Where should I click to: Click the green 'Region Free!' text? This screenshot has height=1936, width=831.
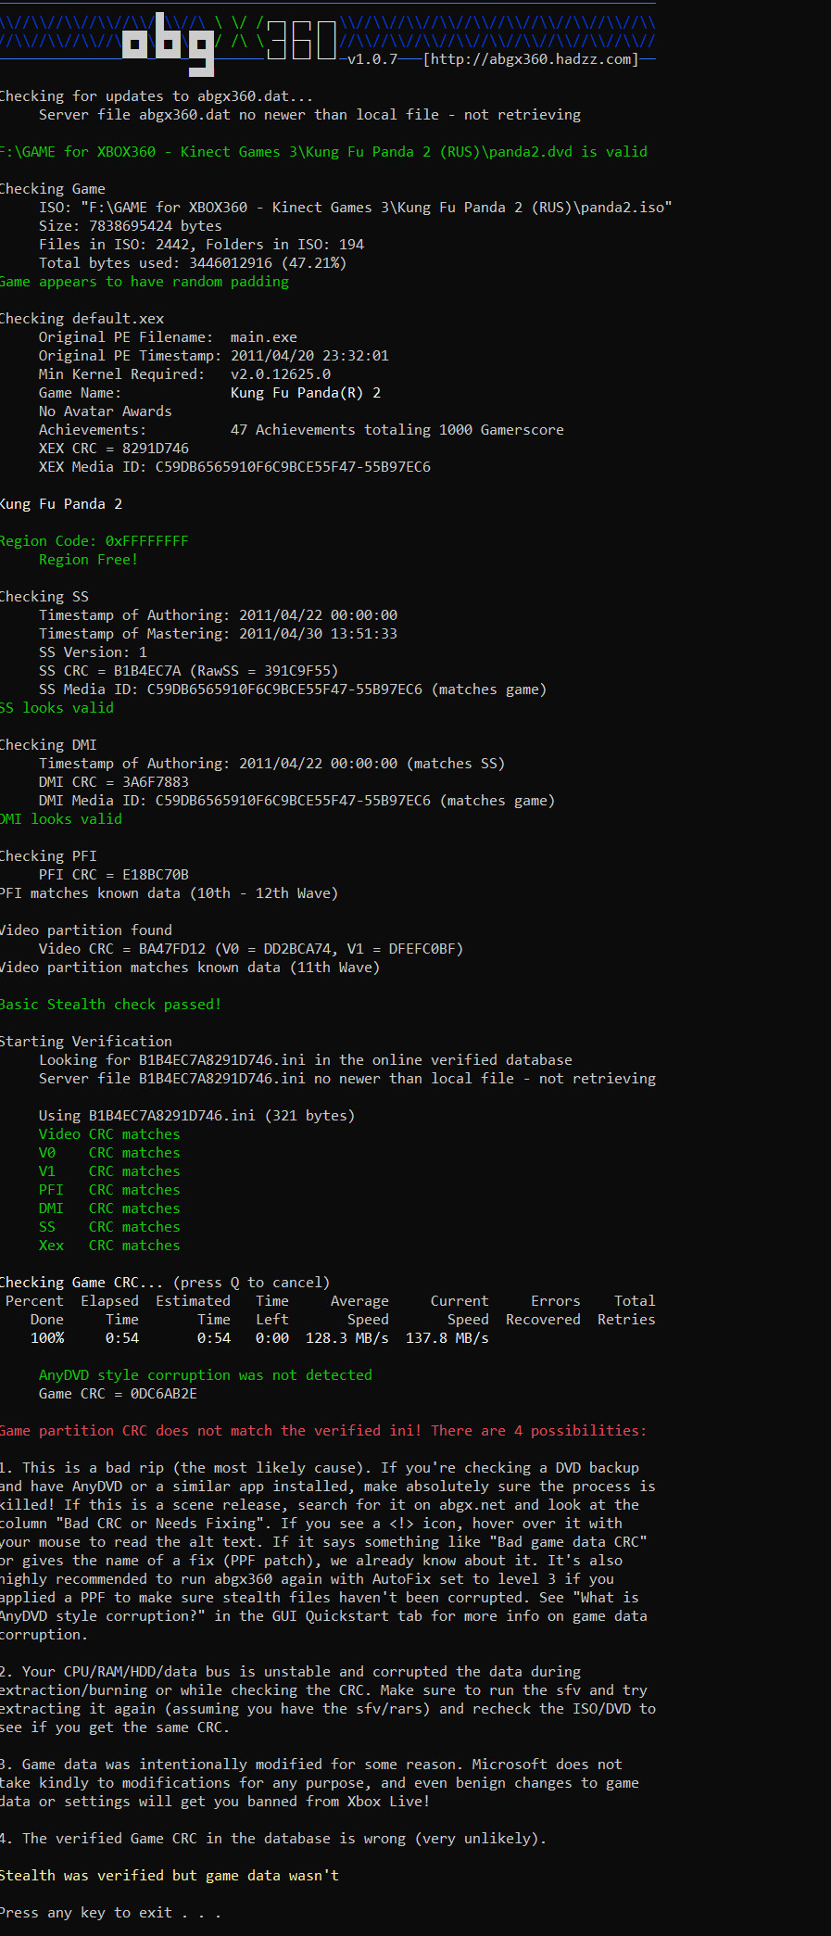coord(88,560)
